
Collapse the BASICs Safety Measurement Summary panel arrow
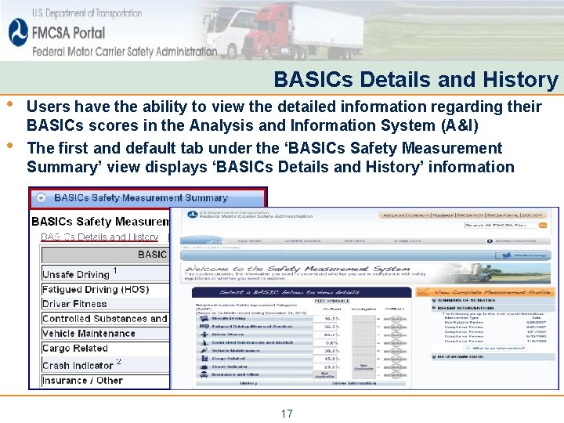pos(41,198)
